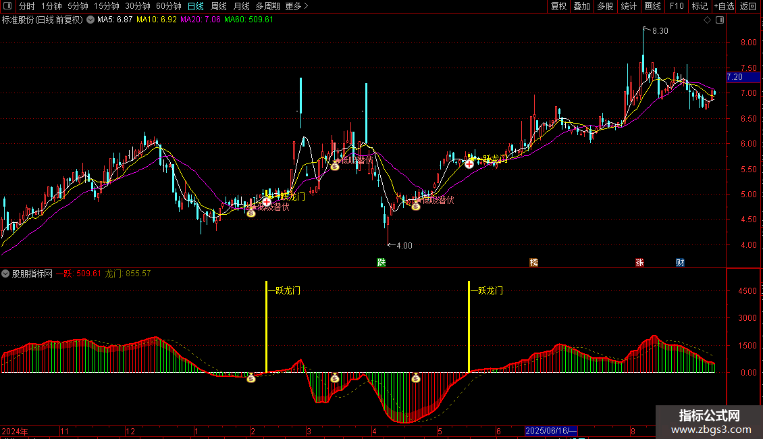Viewport: 763px width, 439px height.
Task: Switch to 1分钟 period
Action: [51, 6]
